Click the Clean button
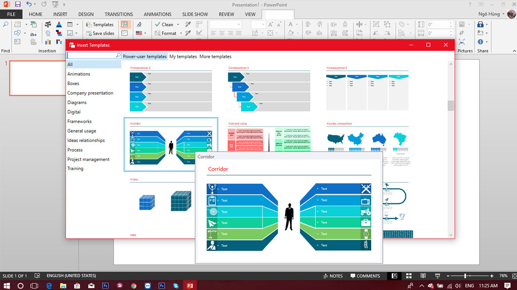The image size is (517, 290). tap(164, 24)
